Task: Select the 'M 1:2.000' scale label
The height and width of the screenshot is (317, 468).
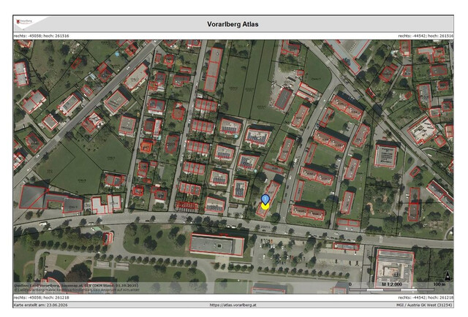Action: [392, 284]
